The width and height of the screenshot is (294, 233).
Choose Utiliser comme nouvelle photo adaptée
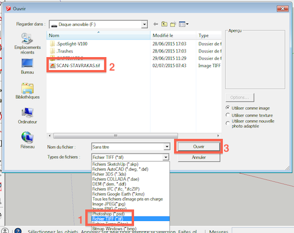point(250,124)
